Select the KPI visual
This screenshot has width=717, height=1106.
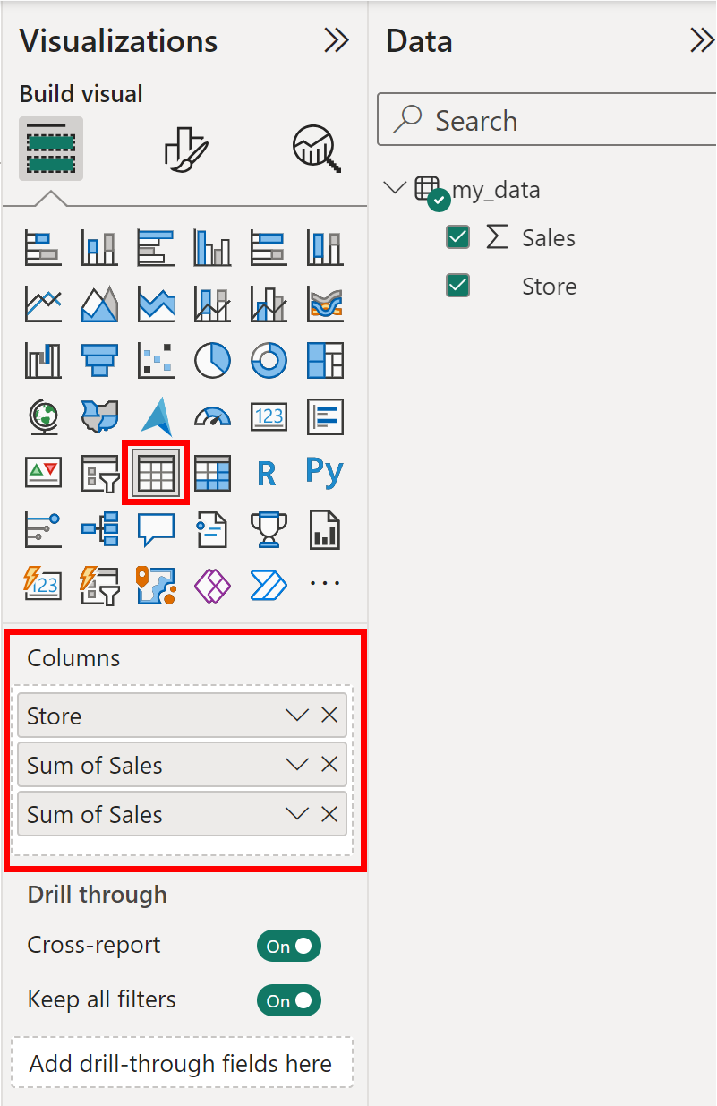43,472
